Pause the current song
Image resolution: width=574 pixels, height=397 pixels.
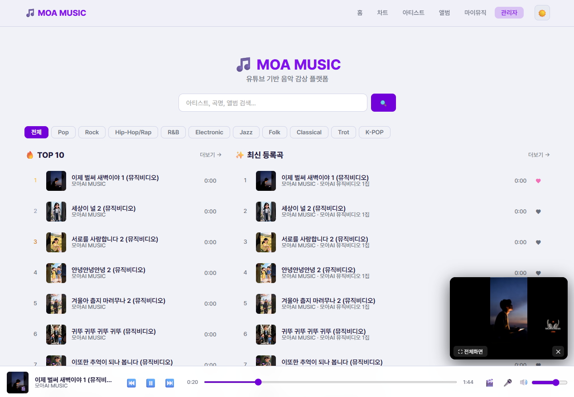151,383
